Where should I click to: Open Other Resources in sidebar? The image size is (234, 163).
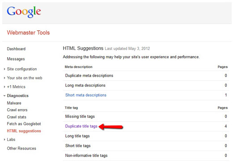pyautogui.click(x=21, y=148)
